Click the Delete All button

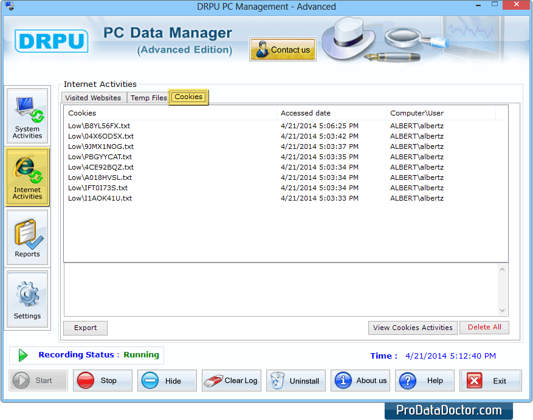(484, 327)
